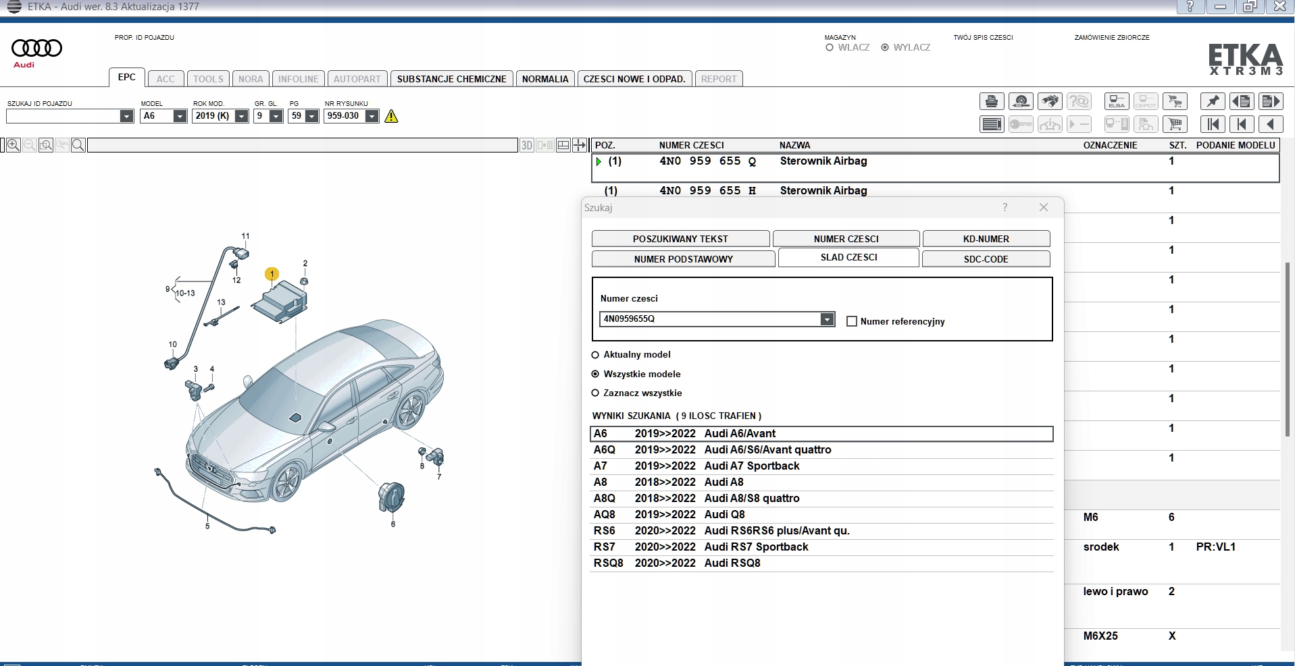Select the Aktualny model radio option
This screenshot has width=1295, height=666.
point(595,355)
